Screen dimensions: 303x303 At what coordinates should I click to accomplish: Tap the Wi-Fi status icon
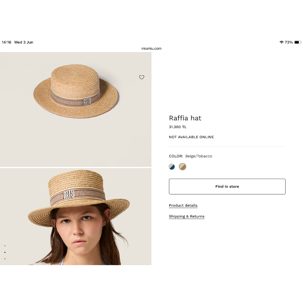[282, 42]
